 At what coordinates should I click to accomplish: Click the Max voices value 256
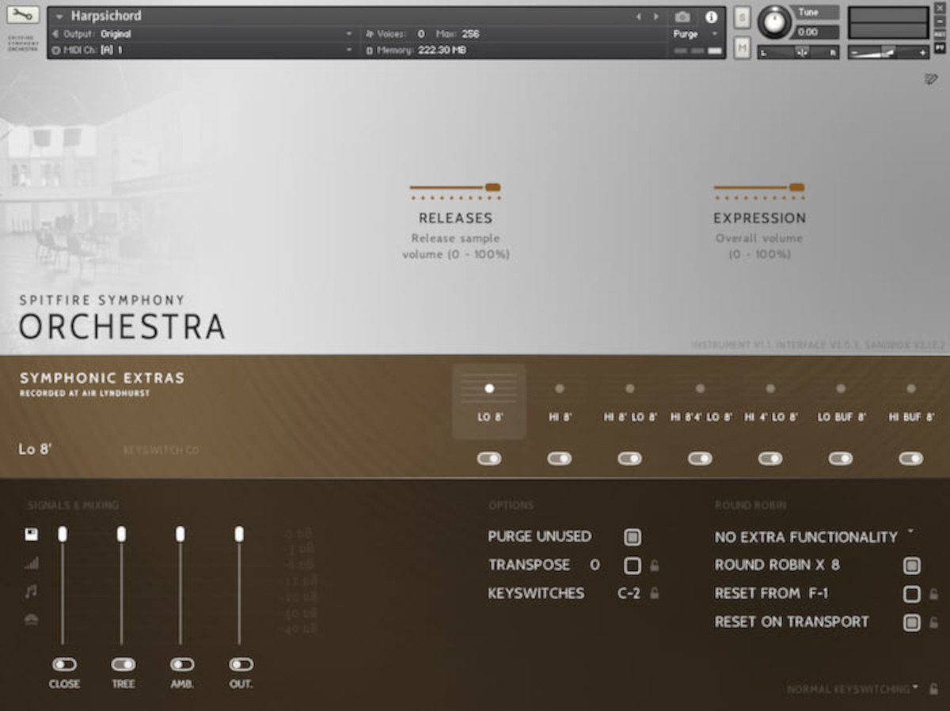pos(469,34)
